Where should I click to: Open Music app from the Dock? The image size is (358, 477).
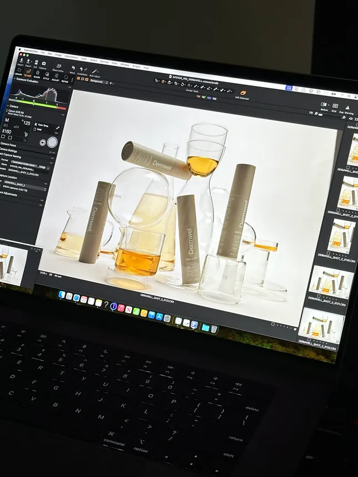pos(121,308)
